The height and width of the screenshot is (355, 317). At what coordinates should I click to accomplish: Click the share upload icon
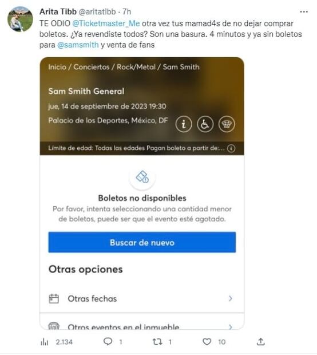point(261,341)
